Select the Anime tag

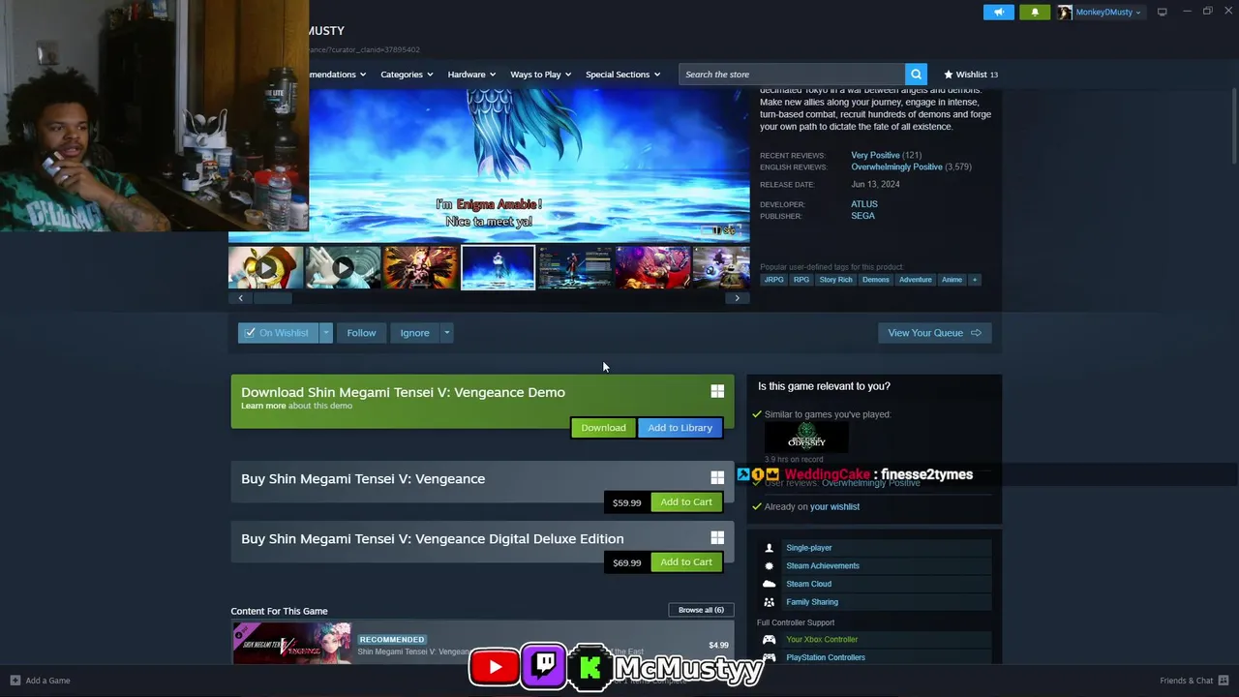(952, 280)
